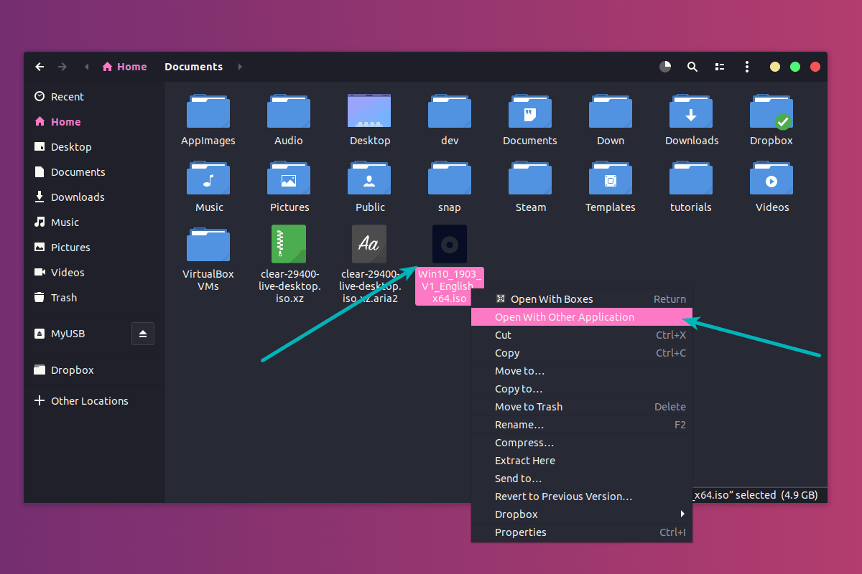
Task: Eject the MyUSB drive
Action: (x=143, y=334)
